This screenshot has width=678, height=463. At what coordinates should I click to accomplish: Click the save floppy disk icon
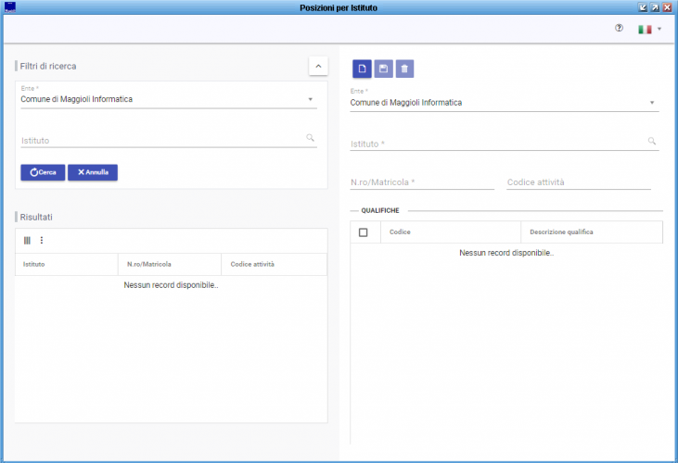click(x=383, y=69)
